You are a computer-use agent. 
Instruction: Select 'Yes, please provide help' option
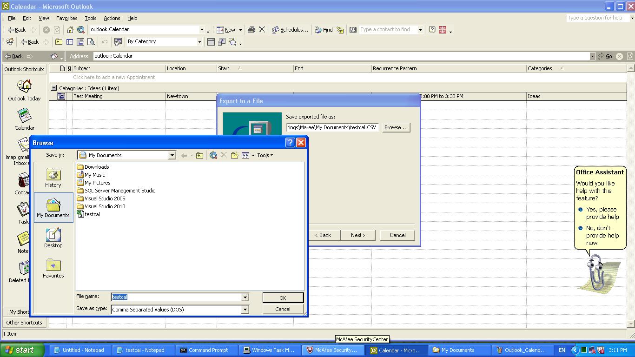coord(602,213)
